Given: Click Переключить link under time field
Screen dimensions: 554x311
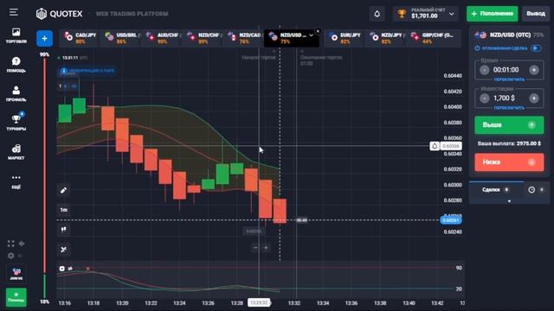Looking at the screenshot, I should [x=509, y=79].
